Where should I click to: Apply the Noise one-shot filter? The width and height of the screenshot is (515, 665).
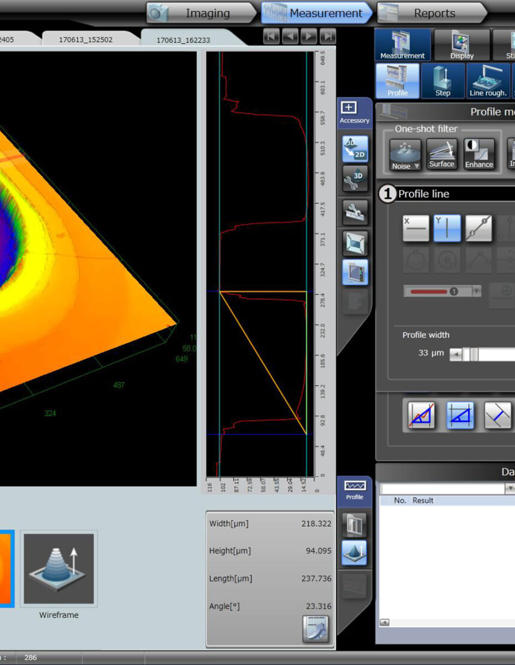pyautogui.click(x=401, y=155)
